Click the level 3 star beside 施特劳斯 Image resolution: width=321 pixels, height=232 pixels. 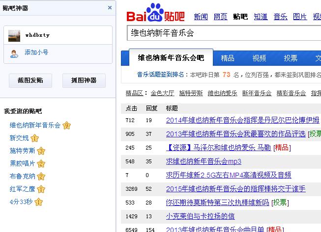(x=41, y=151)
